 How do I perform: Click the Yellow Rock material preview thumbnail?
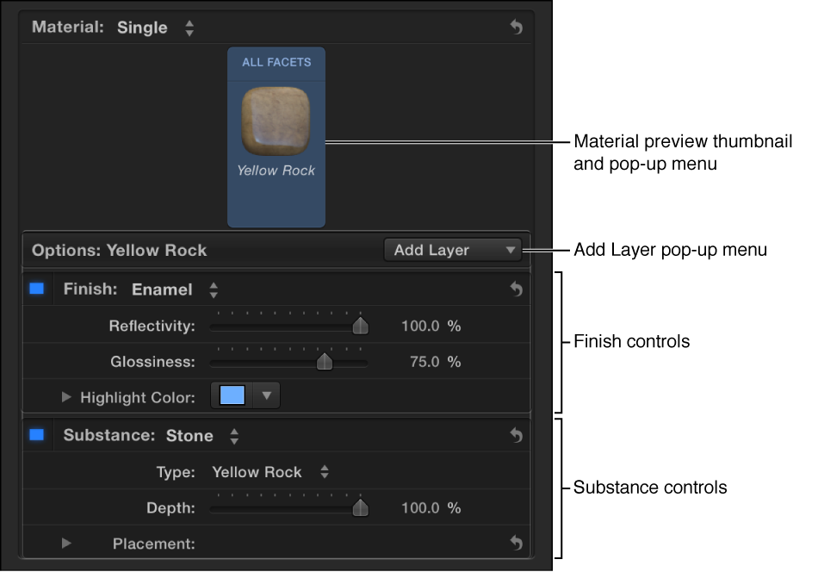tap(276, 121)
